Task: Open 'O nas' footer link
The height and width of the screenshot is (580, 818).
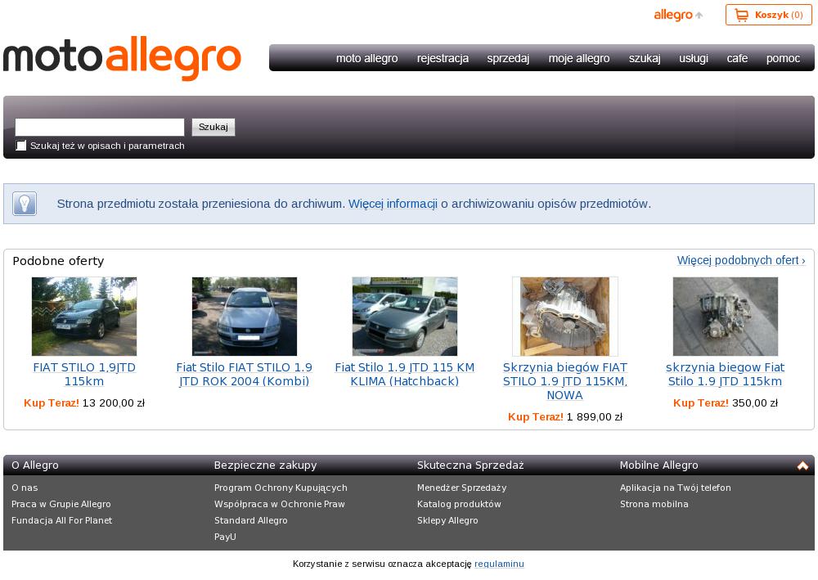Action: [25, 488]
